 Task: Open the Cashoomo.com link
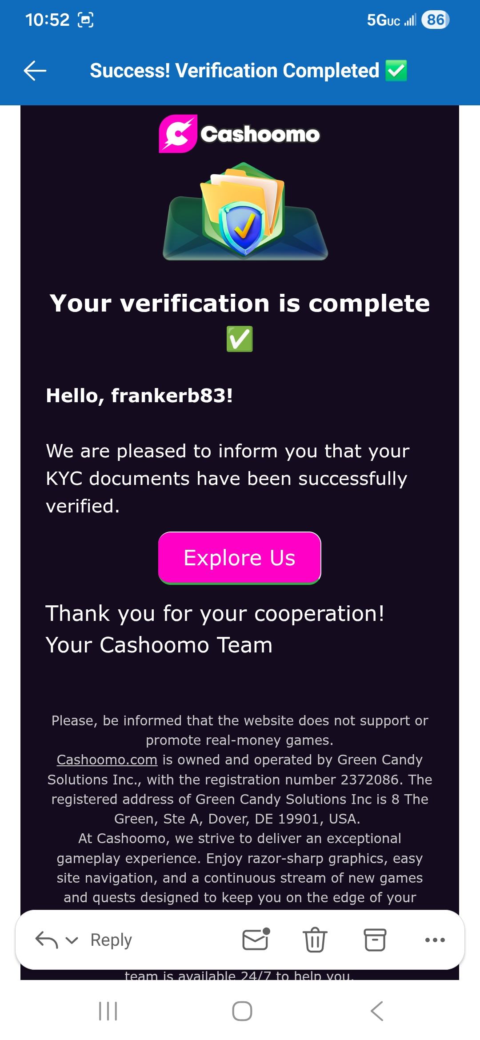point(107,760)
